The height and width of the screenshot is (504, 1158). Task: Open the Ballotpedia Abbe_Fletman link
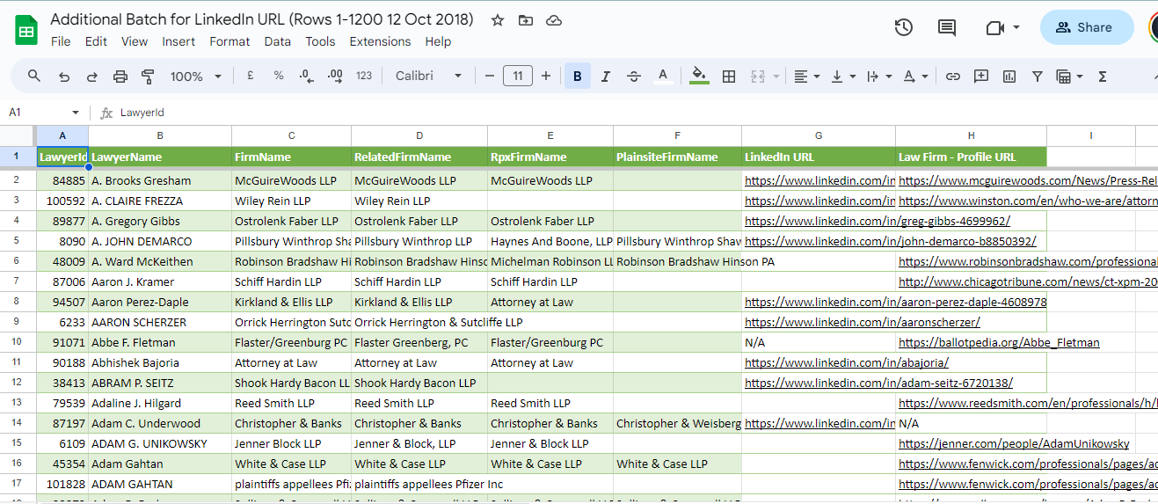coord(998,342)
